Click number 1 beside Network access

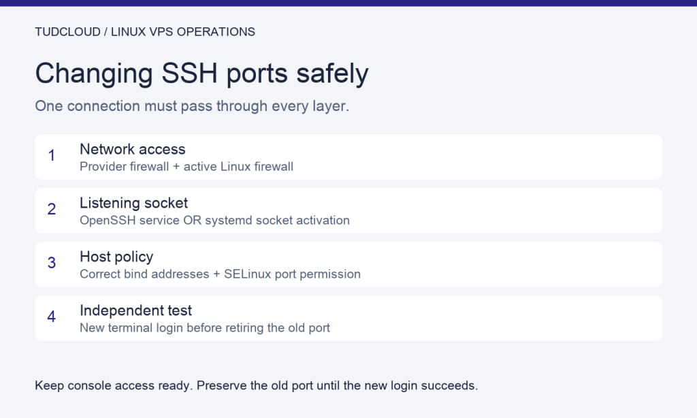coord(52,156)
